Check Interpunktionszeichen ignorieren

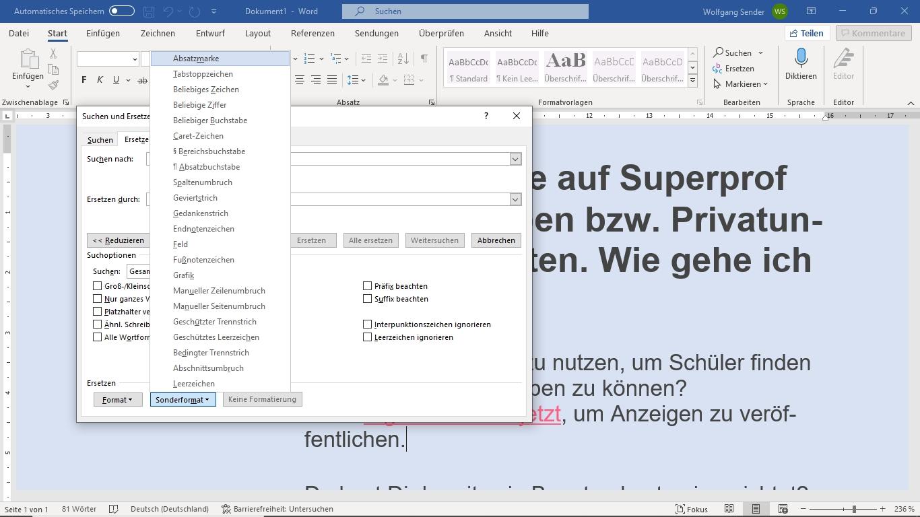(368, 324)
